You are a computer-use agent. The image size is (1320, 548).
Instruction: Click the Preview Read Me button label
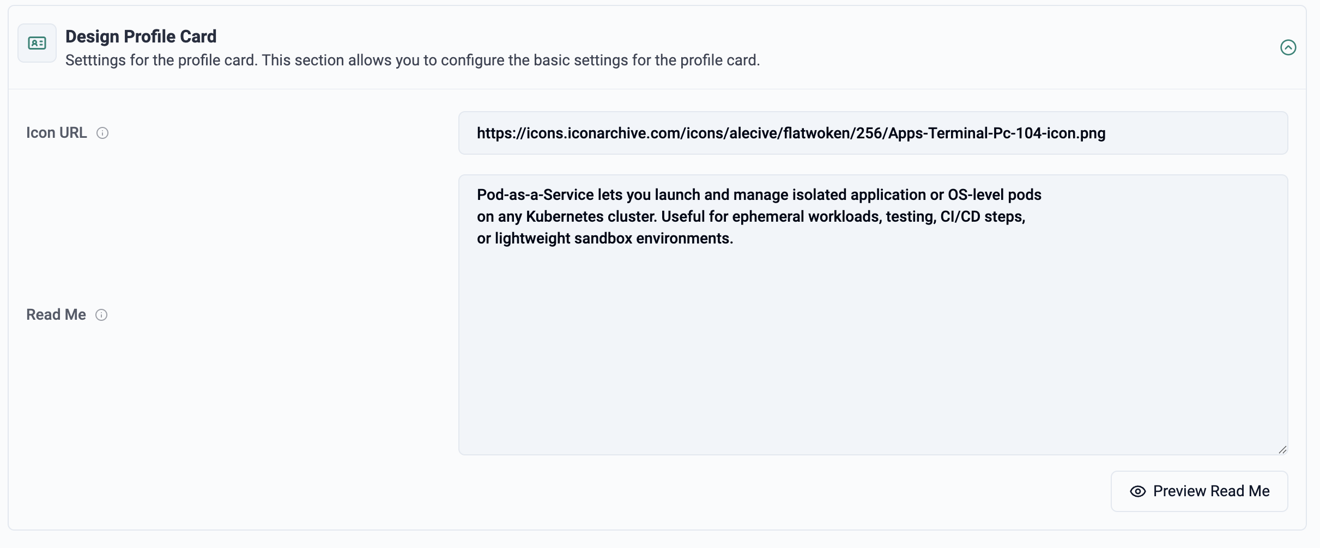tap(1211, 491)
